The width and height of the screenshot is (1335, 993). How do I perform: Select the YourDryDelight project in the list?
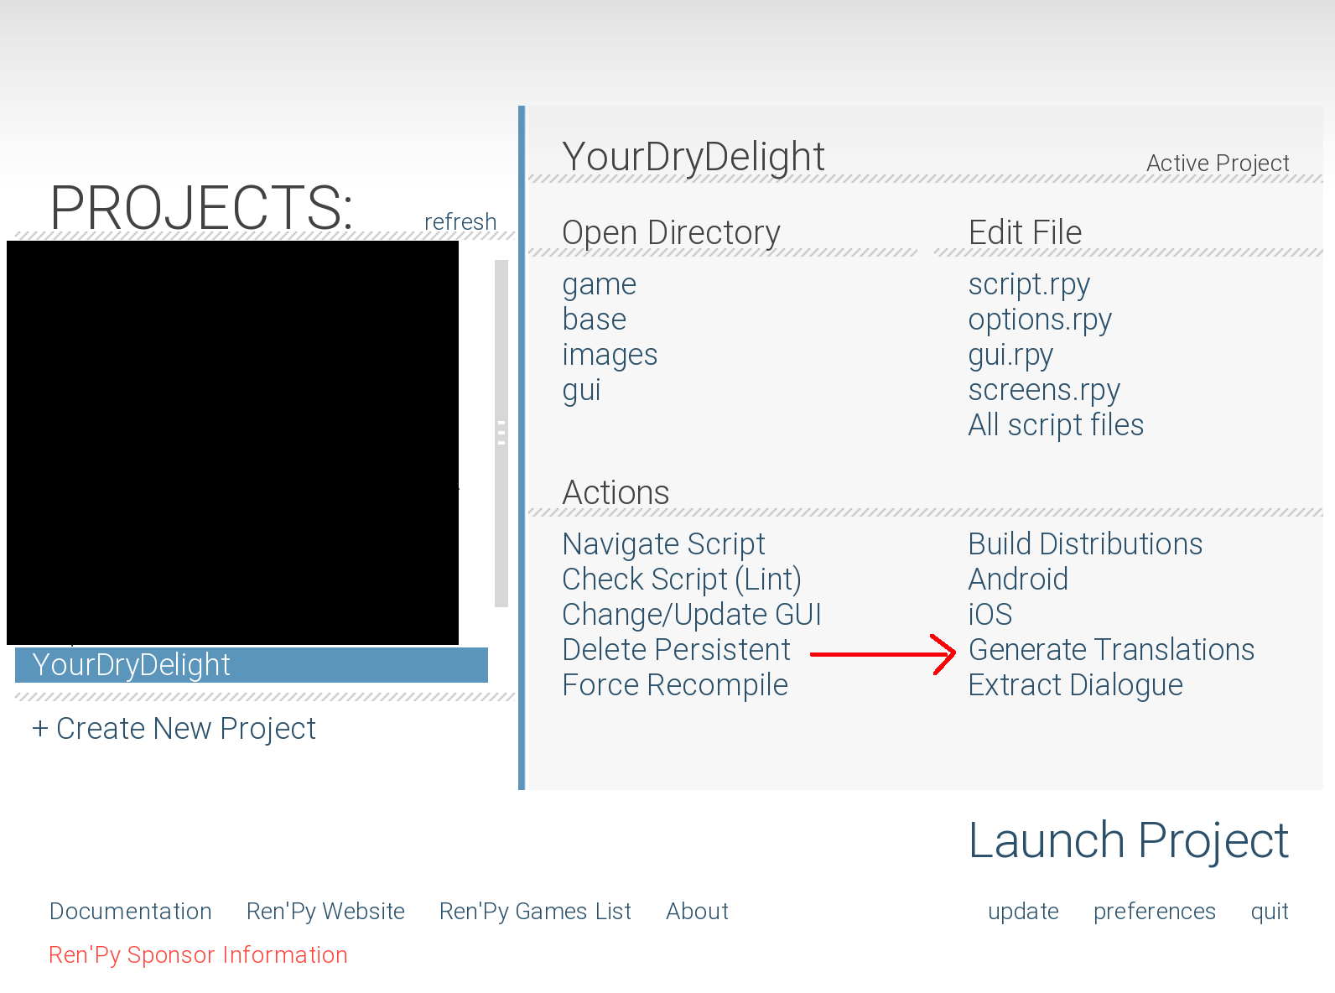tap(252, 665)
